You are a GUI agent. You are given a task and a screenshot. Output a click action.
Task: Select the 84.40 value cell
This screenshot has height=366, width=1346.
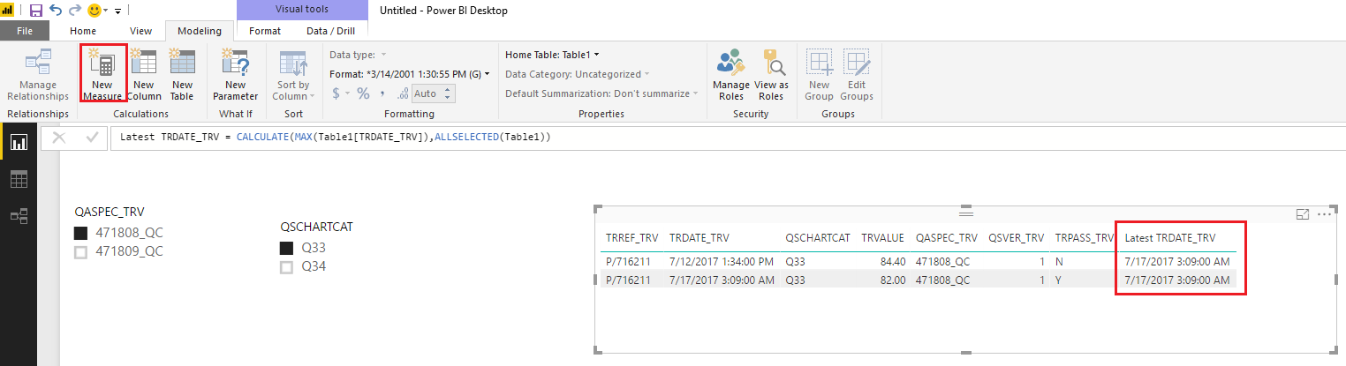pos(892,262)
